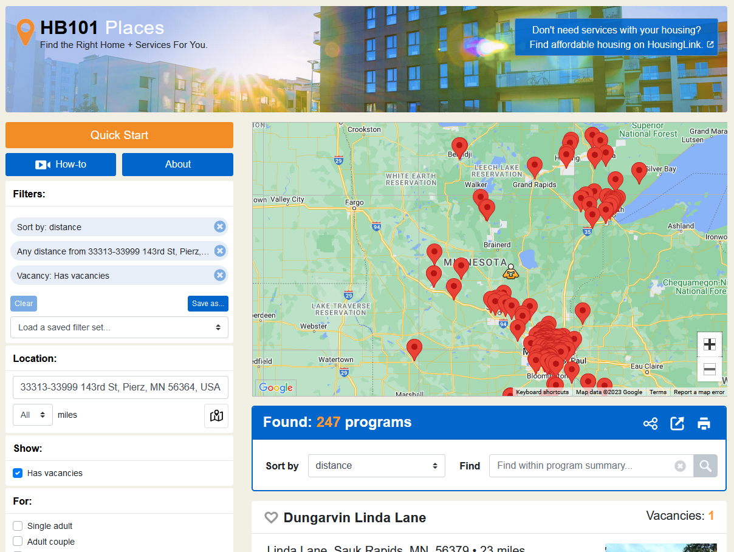Click the 'Found: 247 programs' heading
This screenshot has height=552, width=734.
(x=337, y=422)
